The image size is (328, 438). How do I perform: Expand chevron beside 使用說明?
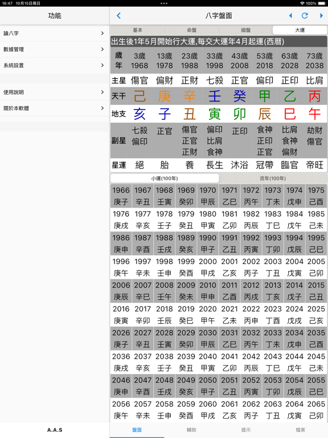[102, 92]
